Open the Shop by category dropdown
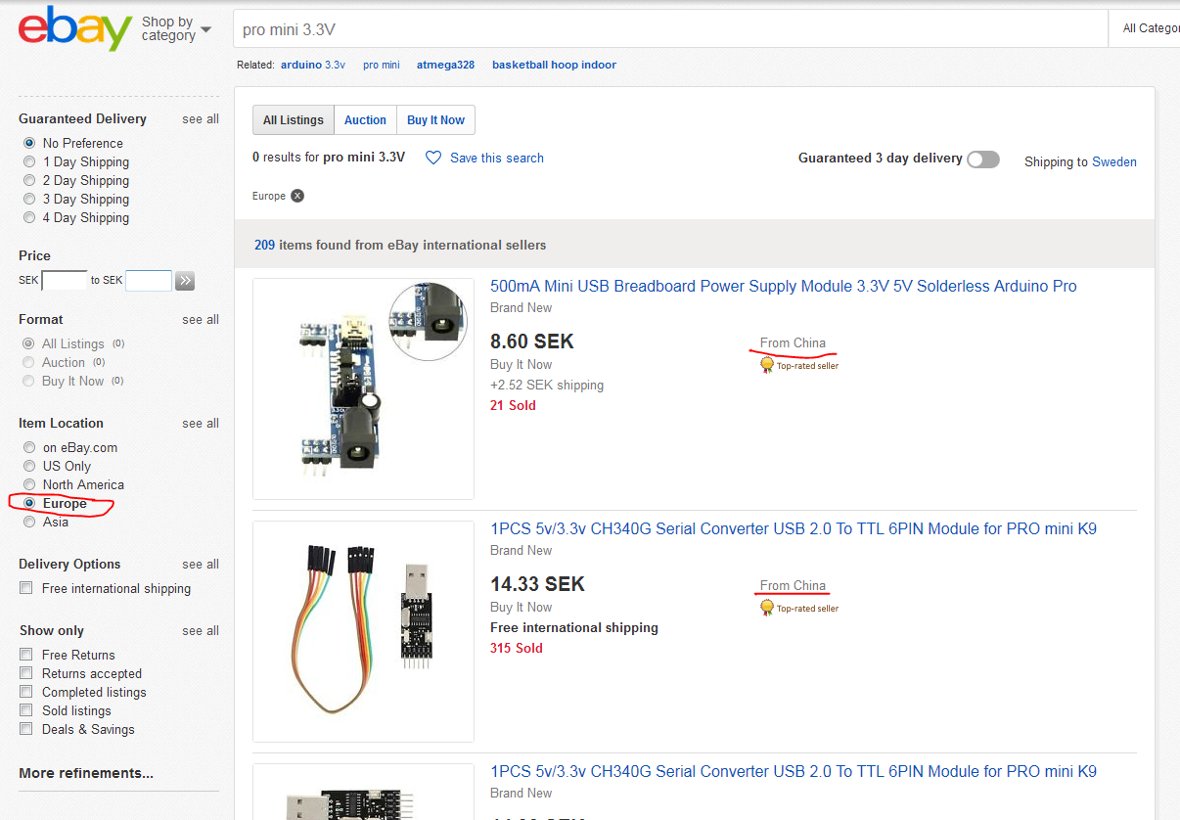 [176, 28]
